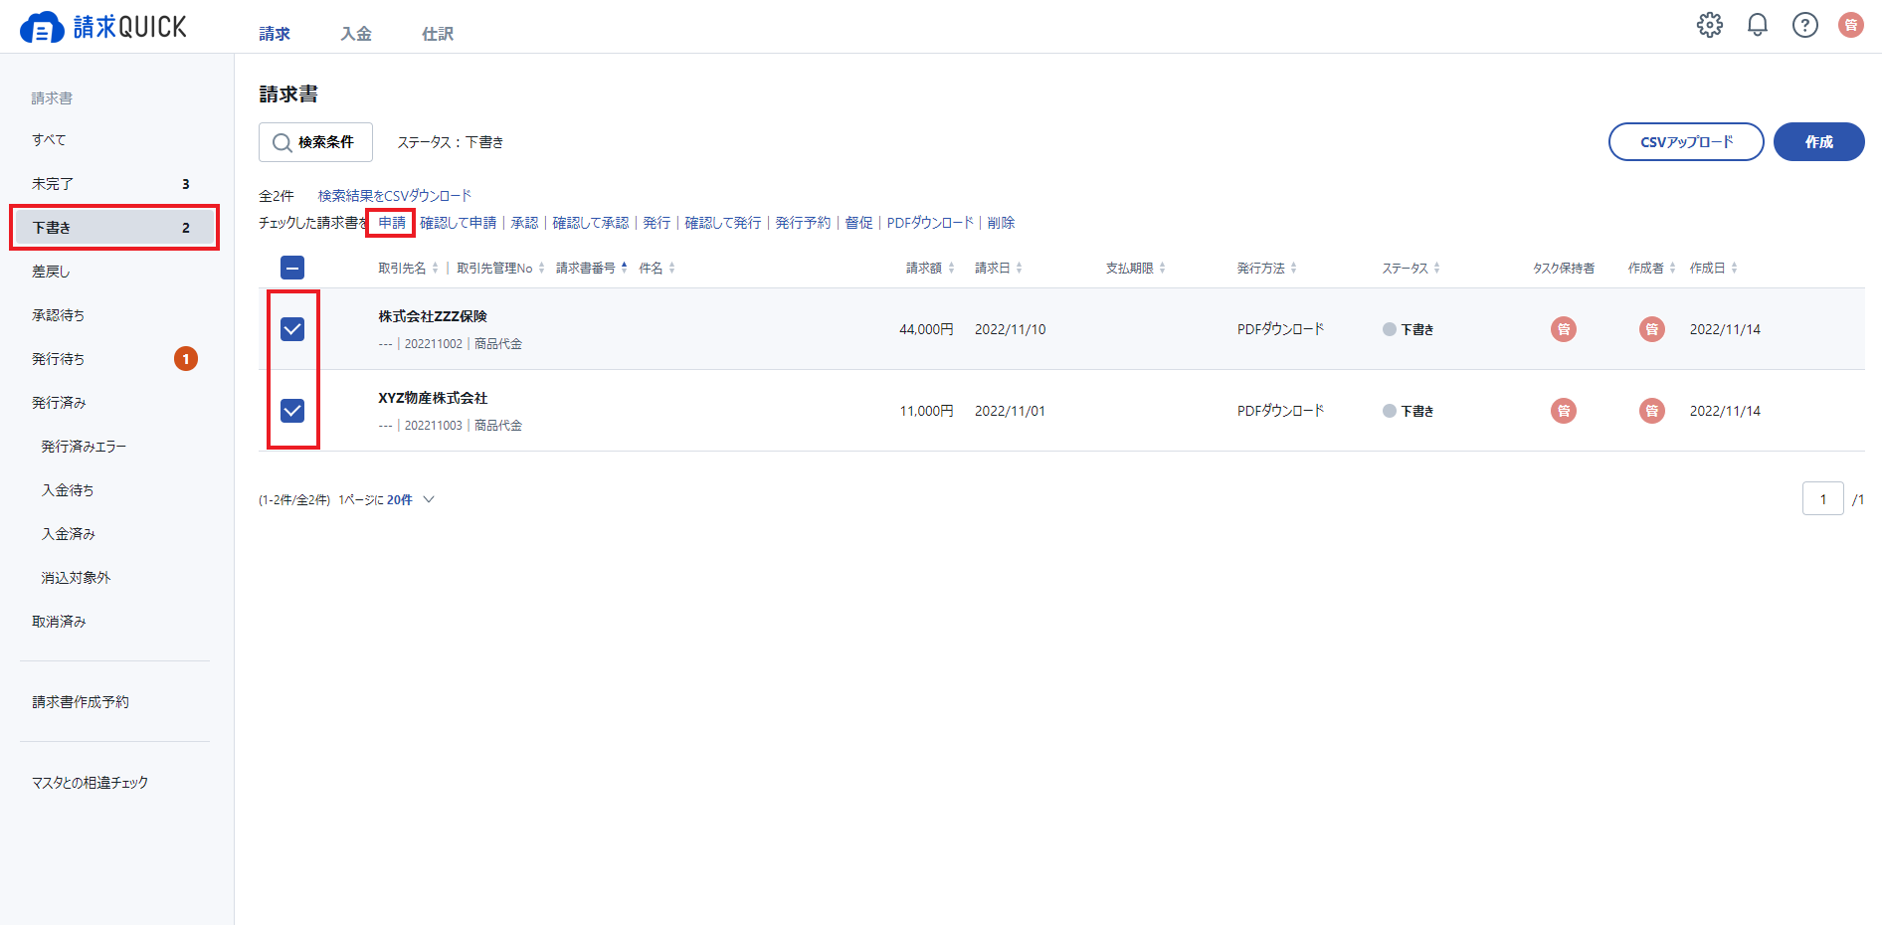Uncheck the XYZ物産株式会社 invoice checkbox
This screenshot has height=925, width=1882.
pos(292,411)
